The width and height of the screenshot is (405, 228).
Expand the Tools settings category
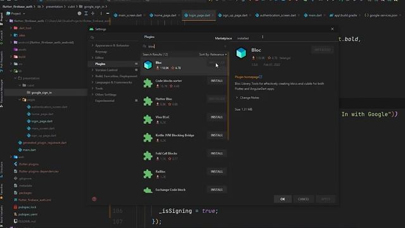pos(93,89)
